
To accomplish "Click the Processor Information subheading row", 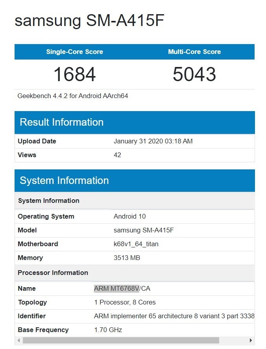I will (53, 273).
